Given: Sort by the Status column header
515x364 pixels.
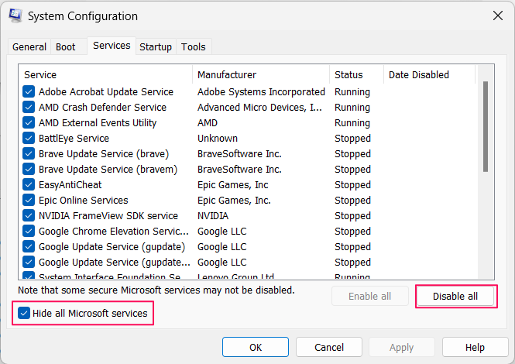Looking at the screenshot, I should point(356,75).
